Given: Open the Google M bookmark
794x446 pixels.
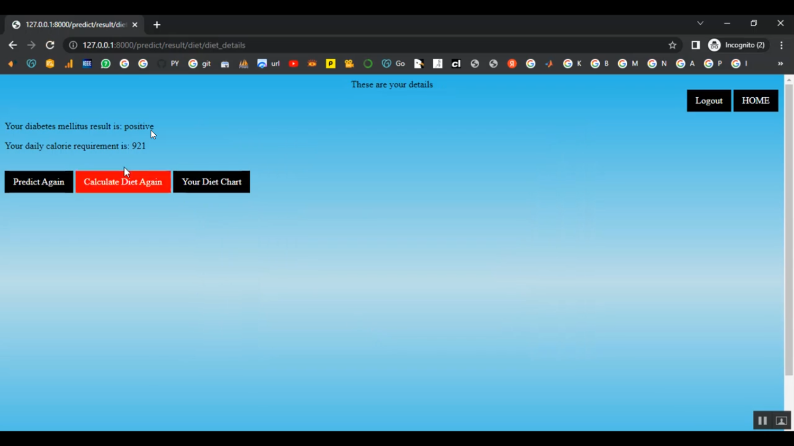Looking at the screenshot, I should coord(628,64).
